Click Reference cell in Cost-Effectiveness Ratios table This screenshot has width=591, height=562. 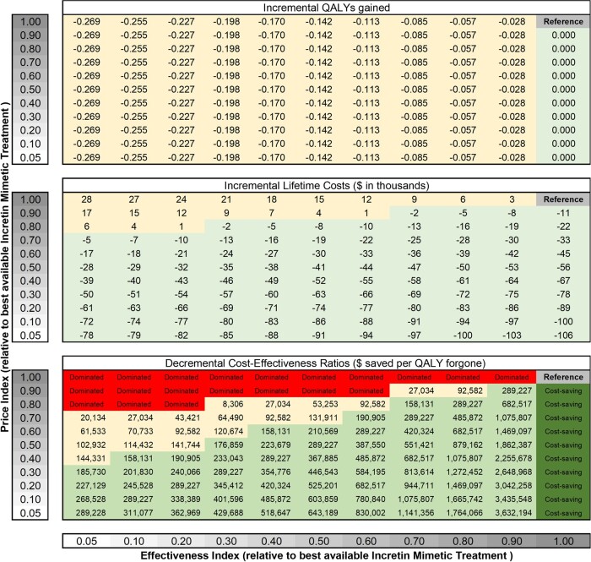(x=558, y=377)
